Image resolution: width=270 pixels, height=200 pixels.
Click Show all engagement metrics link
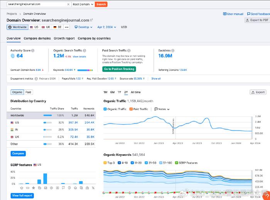coord(156,78)
